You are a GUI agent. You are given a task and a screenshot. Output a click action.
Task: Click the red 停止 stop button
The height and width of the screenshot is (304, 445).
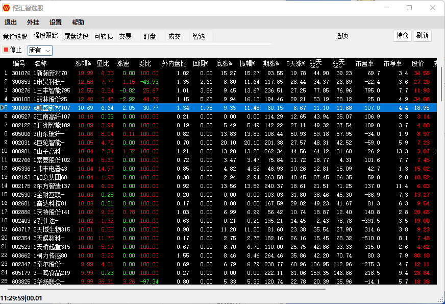pos(12,50)
